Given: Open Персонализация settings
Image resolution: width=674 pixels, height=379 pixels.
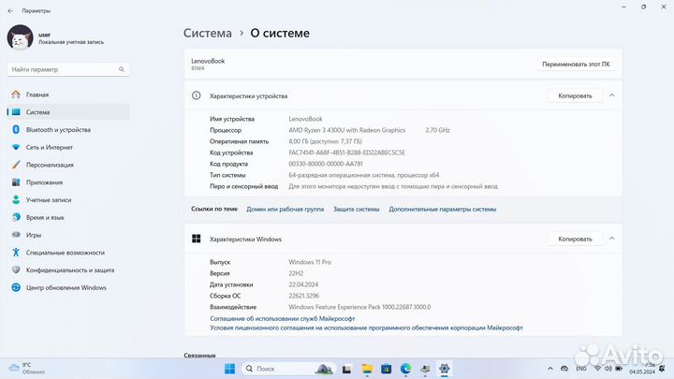Looking at the screenshot, I should (68, 165).
